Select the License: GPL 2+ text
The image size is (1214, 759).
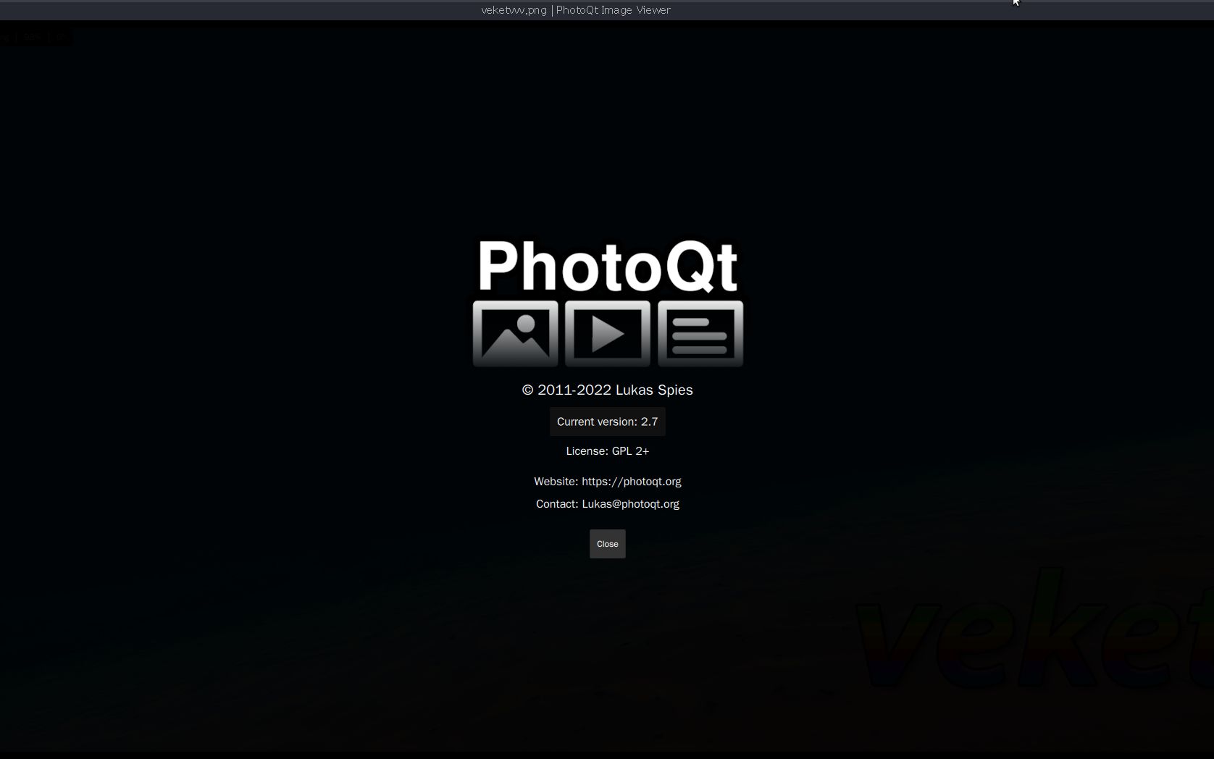click(607, 451)
